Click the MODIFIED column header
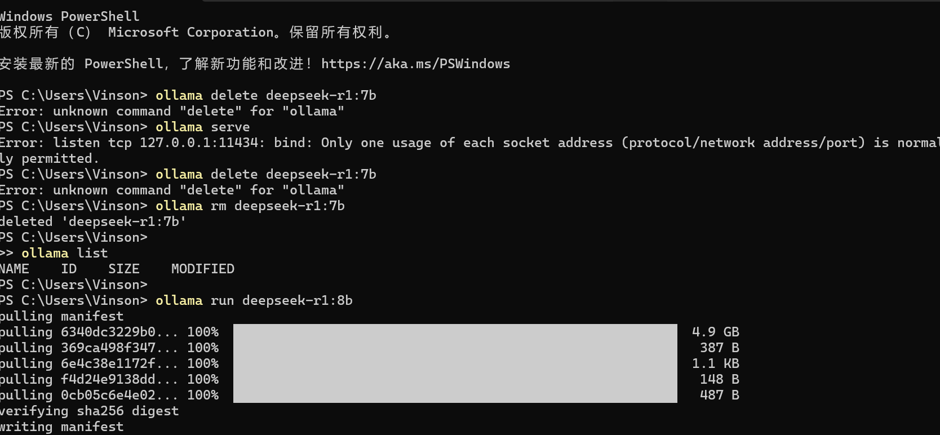The height and width of the screenshot is (435, 940). tap(202, 269)
